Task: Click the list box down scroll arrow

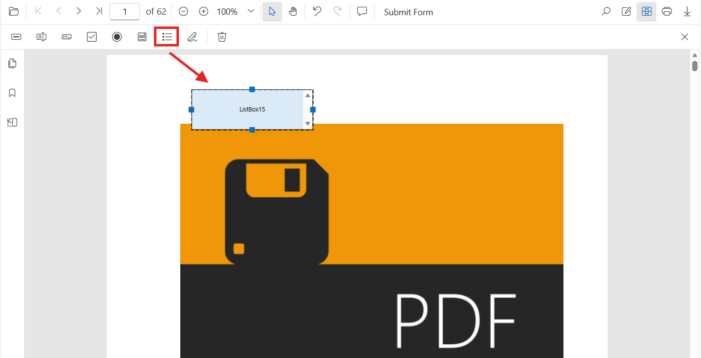Action: (x=308, y=124)
